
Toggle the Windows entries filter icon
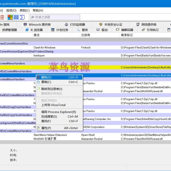point(16,17)
